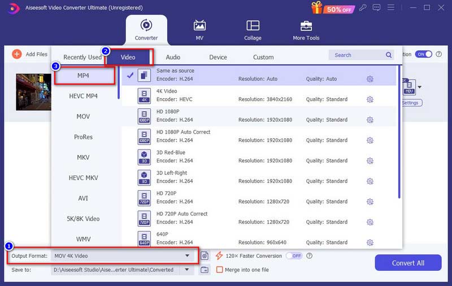The image size is (452, 286).
Task: Click the format Search field
Action: point(356,55)
